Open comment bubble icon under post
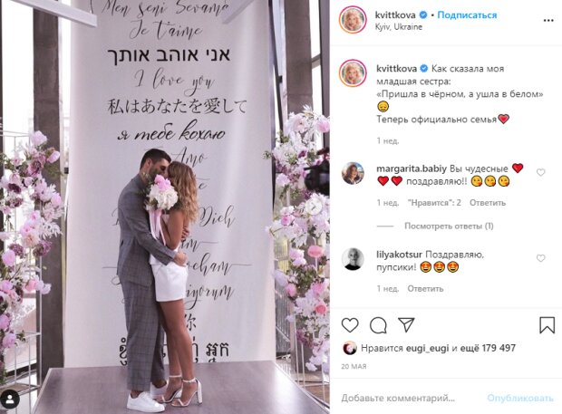562x414 pixels. point(378,325)
